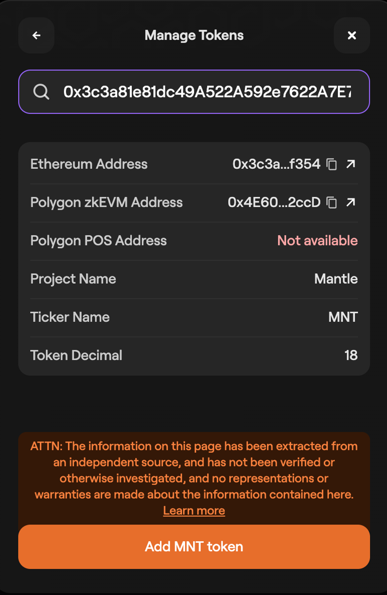Viewport: 387px width, 595px height.
Task: Select the Mantle project name value
Action: 336,279
